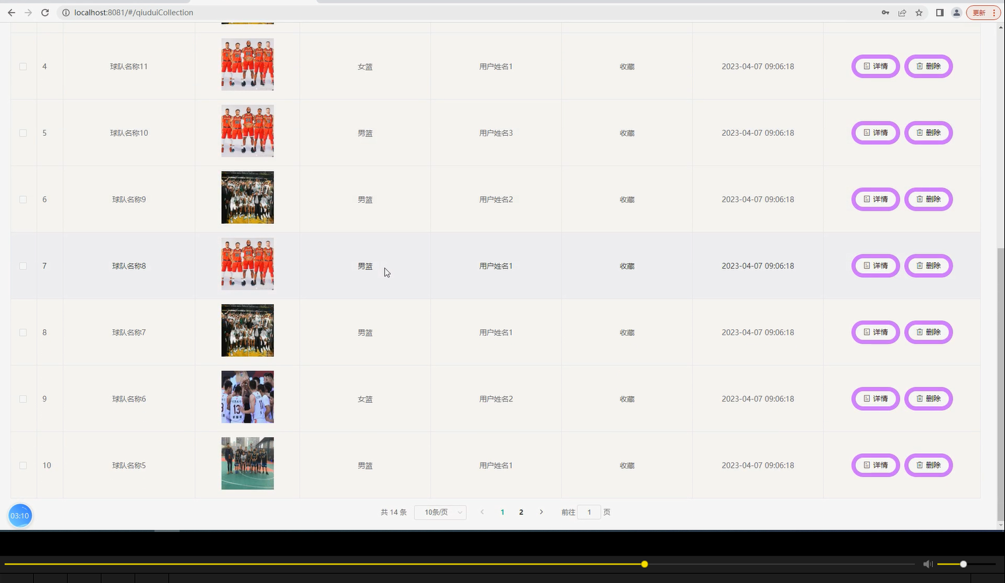
Task: Click 用户姓名3 in row 5
Action: pos(496,133)
